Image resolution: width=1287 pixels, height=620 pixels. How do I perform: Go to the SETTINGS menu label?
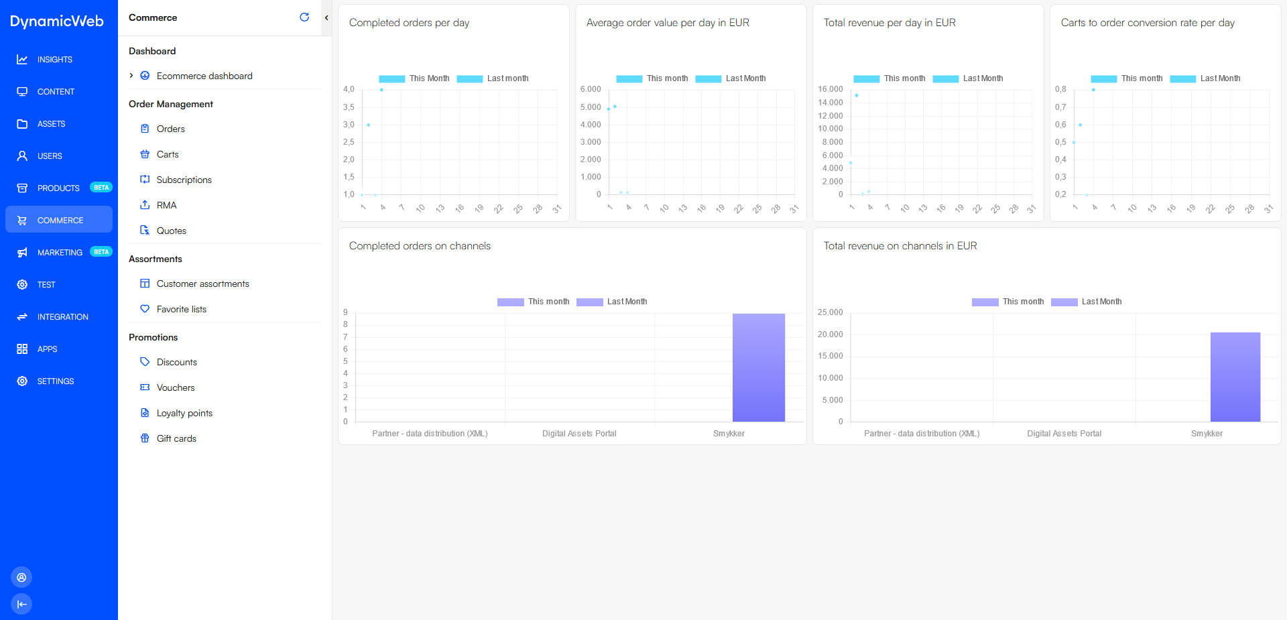pos(56,381)
